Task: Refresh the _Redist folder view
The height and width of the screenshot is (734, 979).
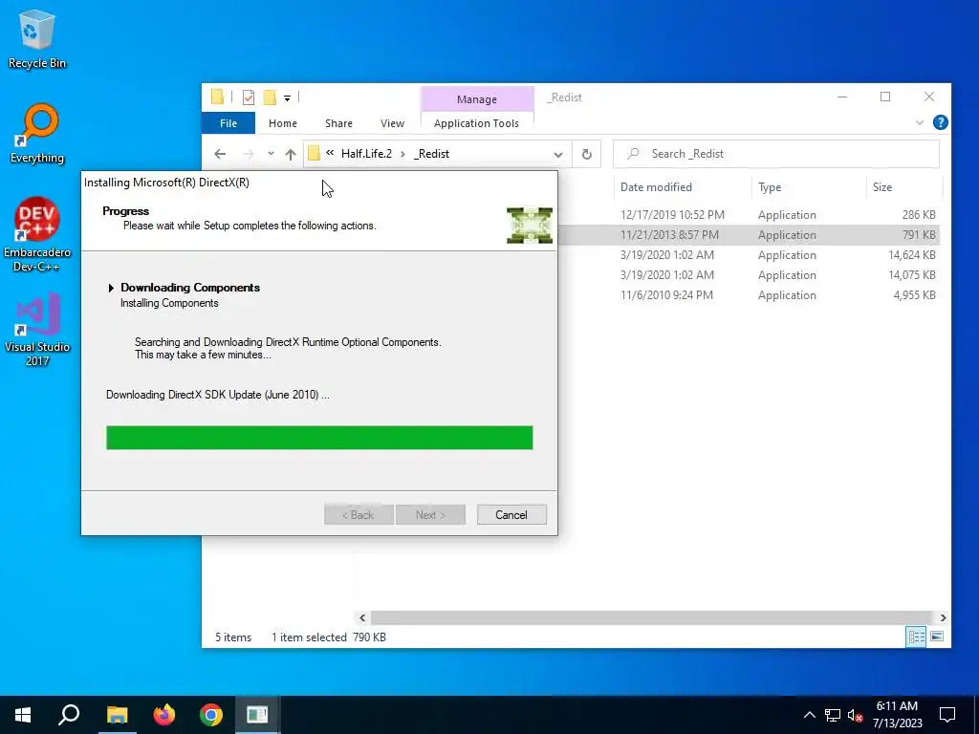Action: [x=586, y=154]
